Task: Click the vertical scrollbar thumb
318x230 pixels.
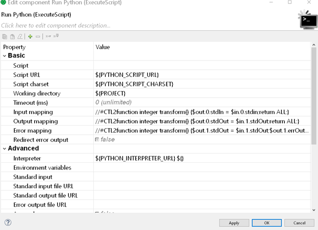Action: click(x=314, y=96)
